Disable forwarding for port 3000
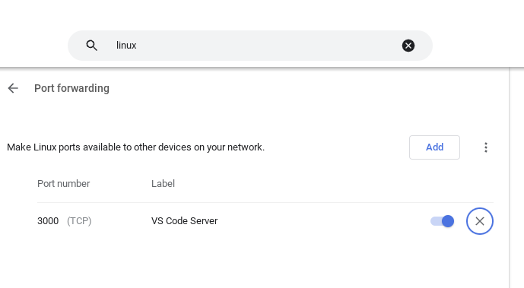524x288 pixels. click(x=442, y=221)
